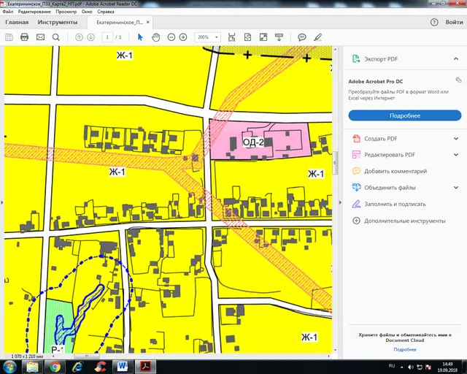This screenshot has height=374, width=467.
Task: Open Google Chrome from taskbar
Action: click(x=55, y=367)
